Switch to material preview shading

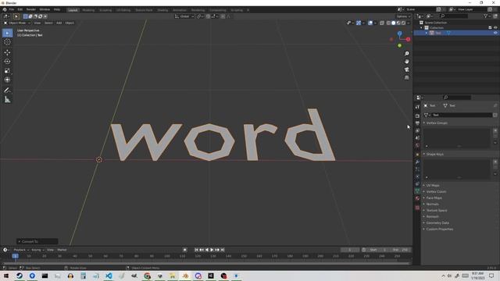point(398,23)
